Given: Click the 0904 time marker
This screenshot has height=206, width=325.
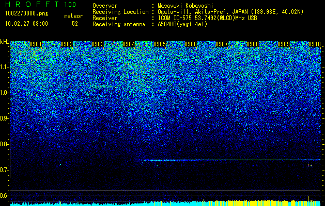Looking at the screenshot, I should pyautogui.click(x=129, y=44).
